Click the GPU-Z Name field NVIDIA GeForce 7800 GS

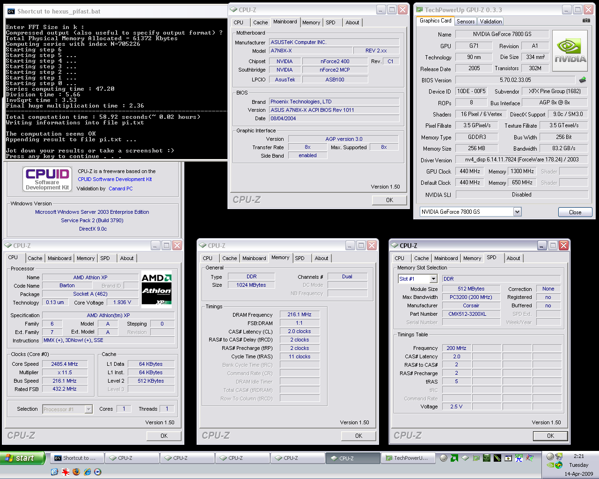(x=502, y=34)
